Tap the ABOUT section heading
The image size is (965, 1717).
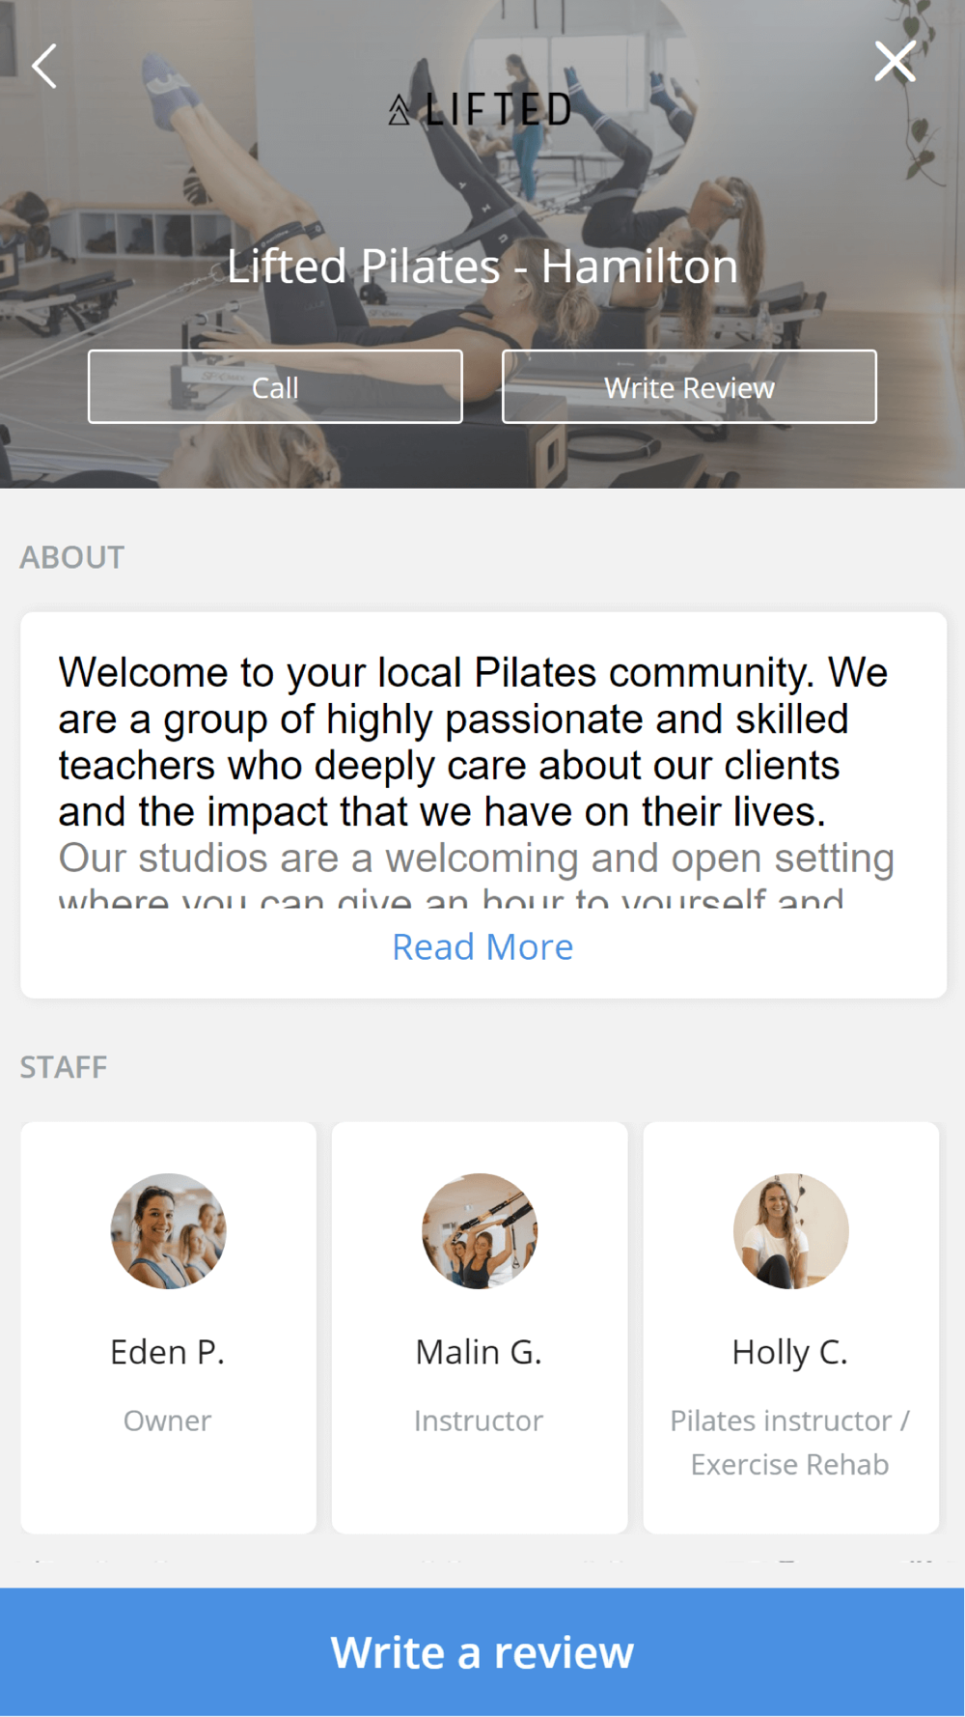72,557
